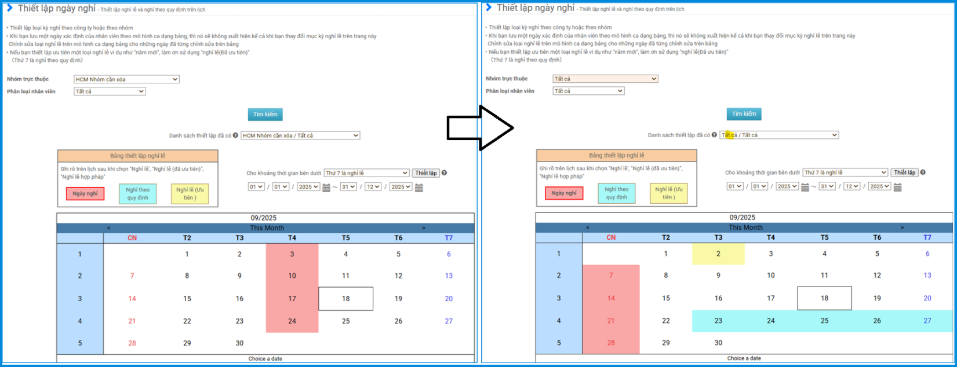Open end date calendar picker in right panel
Screen dimensions: 957x367
click(x=898, y=187)
